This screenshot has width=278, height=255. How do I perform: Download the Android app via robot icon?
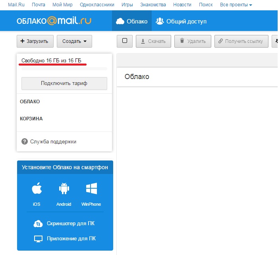(64, 189)
